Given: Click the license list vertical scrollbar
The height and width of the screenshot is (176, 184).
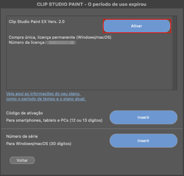Looking at the screenshot, I should click(174, 53).
